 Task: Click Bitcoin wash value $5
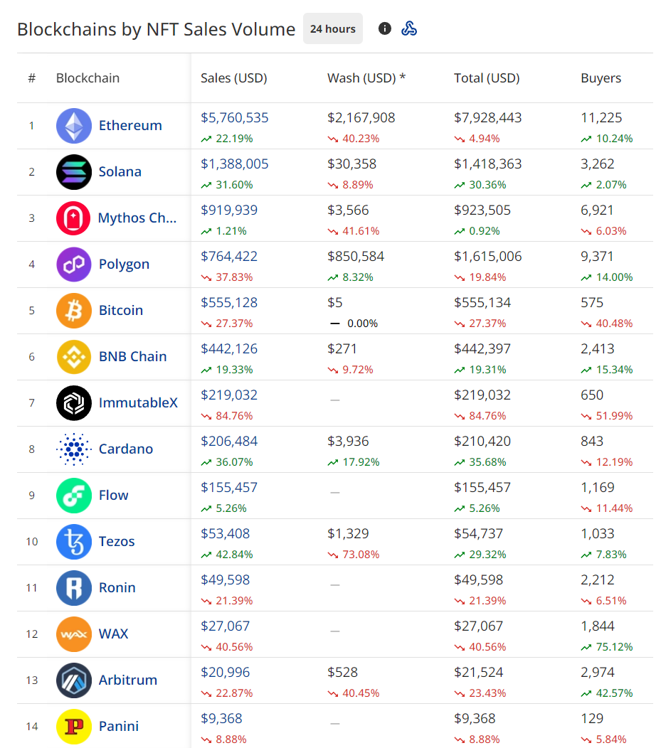tap(335, 303)
